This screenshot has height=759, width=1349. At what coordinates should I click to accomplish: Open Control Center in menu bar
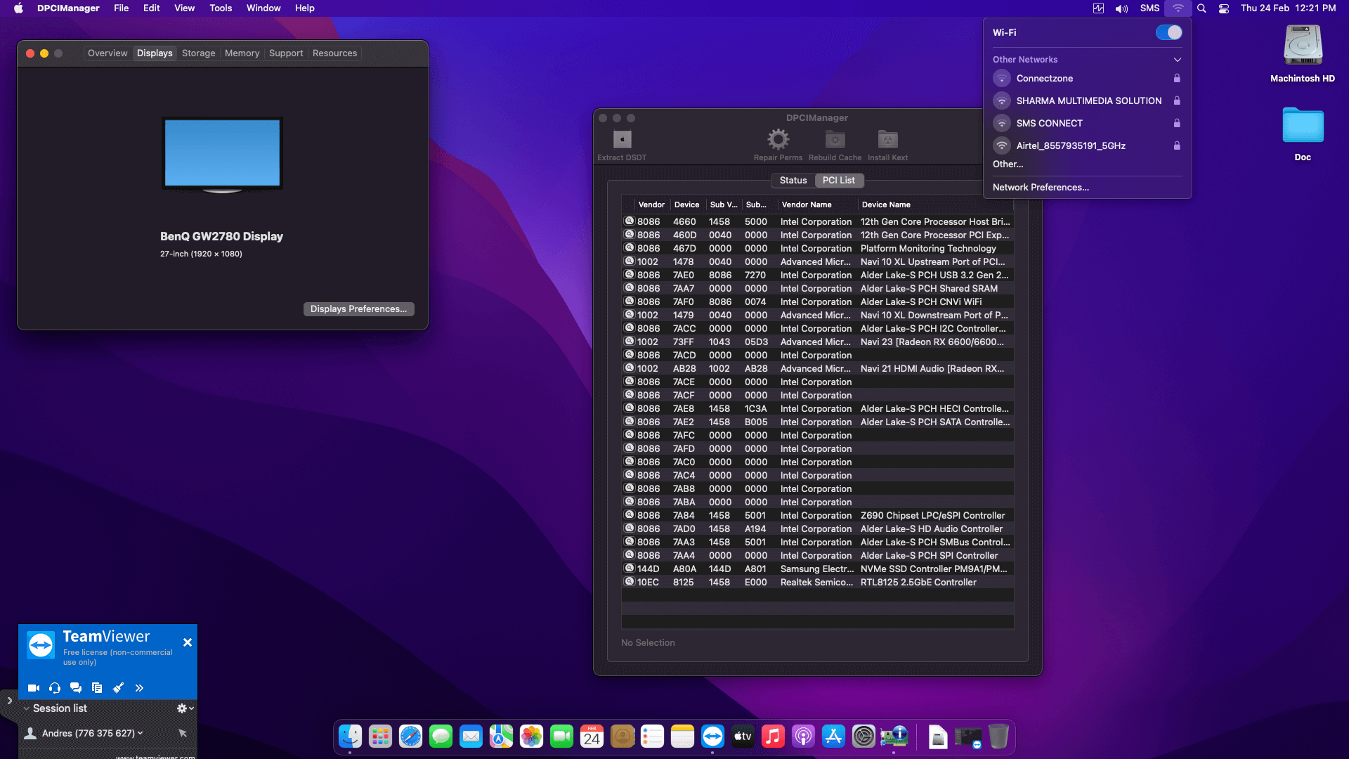point(1224,8)
